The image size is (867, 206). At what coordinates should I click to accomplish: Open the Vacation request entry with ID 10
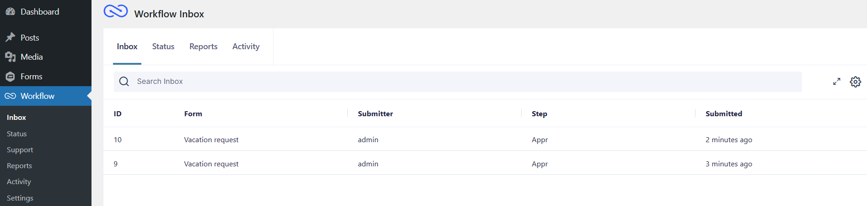click(x=211, y=140)
